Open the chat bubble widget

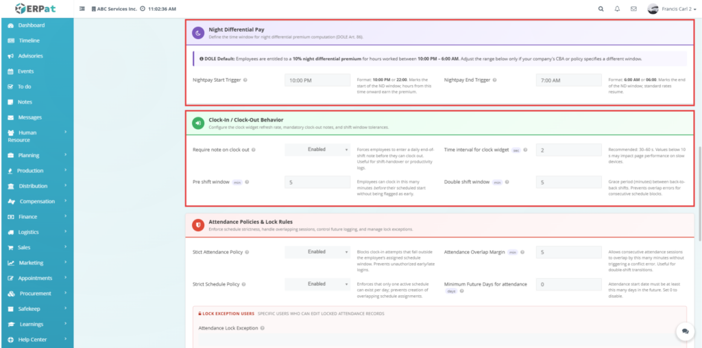pyautogui.click(x=685, y=332)
